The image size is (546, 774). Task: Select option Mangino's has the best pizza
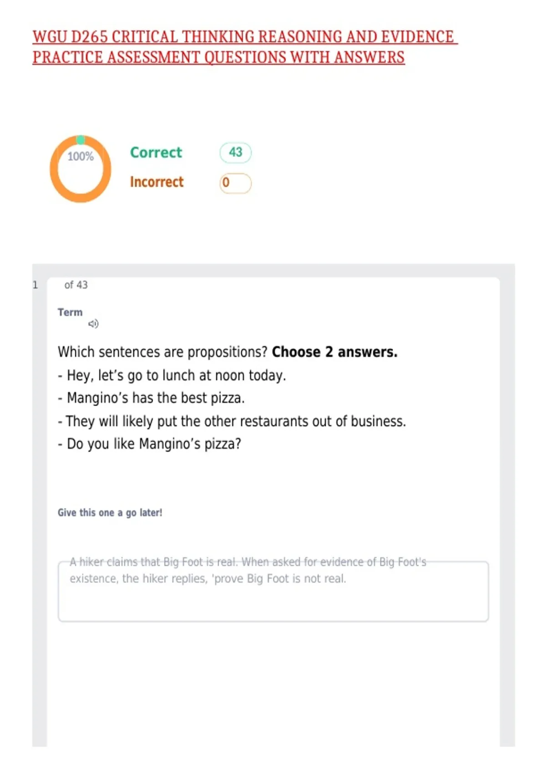[x=152, y=398]
